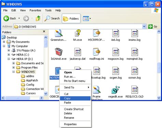Select the Greenstone bitmap file icon
This screenshot has height=128, width=162.
58,33
